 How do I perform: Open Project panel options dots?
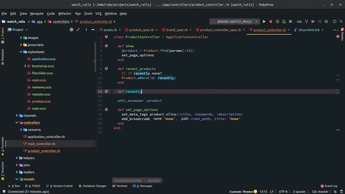(86, 30)
